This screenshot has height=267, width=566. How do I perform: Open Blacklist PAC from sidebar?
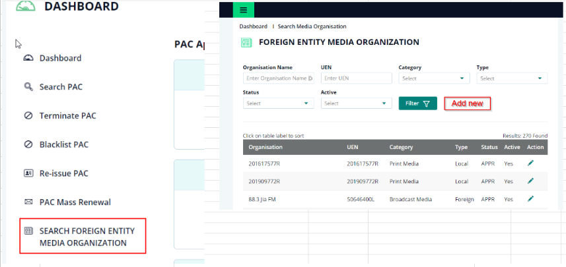pos(63,144)
